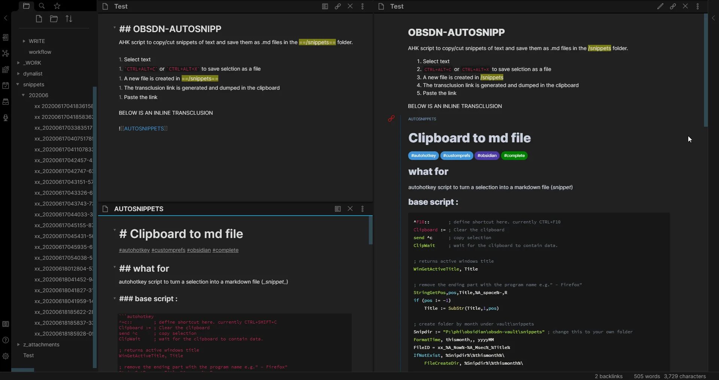
Task: Click the #autohotkey tag in editor
Action: 134,250
